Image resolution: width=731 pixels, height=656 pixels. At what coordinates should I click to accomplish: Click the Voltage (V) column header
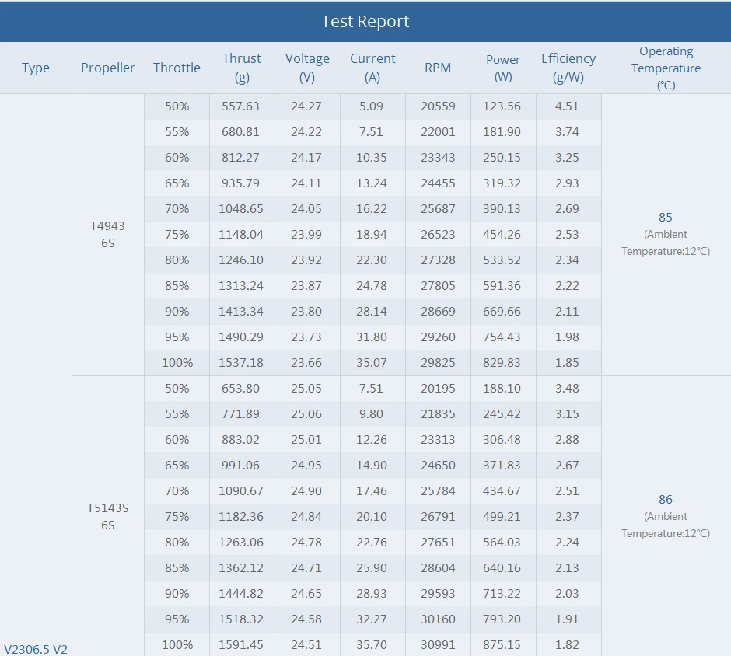tap(307, 68)
